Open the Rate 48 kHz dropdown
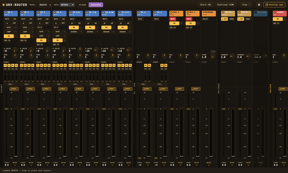Screen dimensions: 288x173 tap(67, 5)
